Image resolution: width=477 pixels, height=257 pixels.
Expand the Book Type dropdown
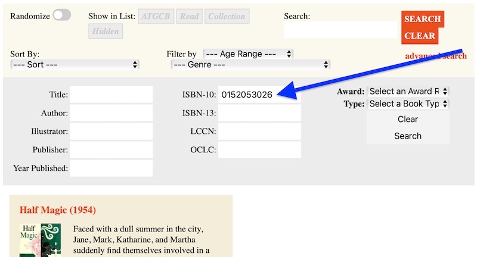(x=408, y=104)
